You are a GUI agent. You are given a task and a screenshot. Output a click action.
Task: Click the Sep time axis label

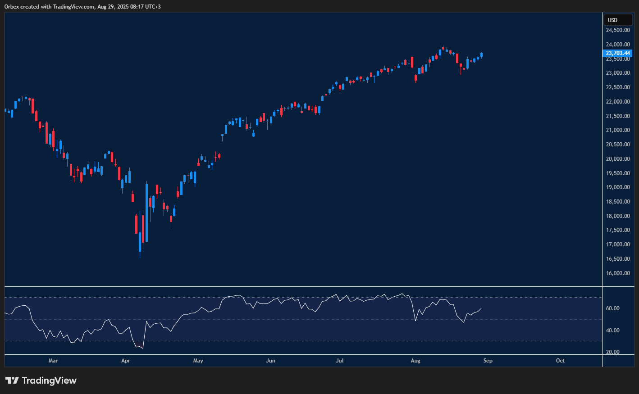[488, 361]
